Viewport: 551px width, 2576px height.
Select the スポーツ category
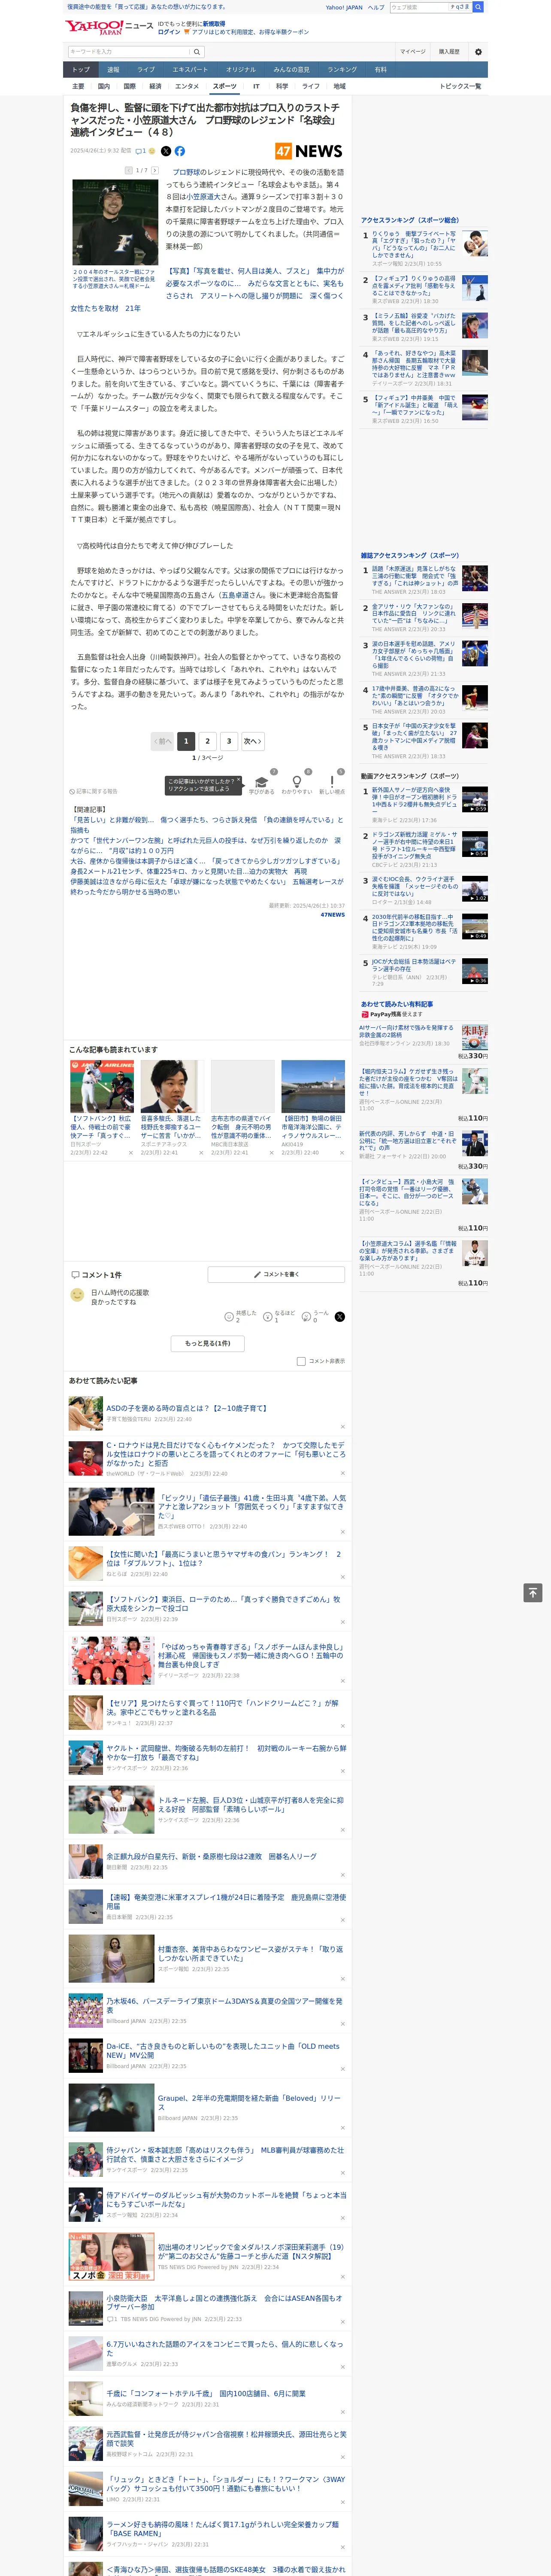(x=225, y=87)
